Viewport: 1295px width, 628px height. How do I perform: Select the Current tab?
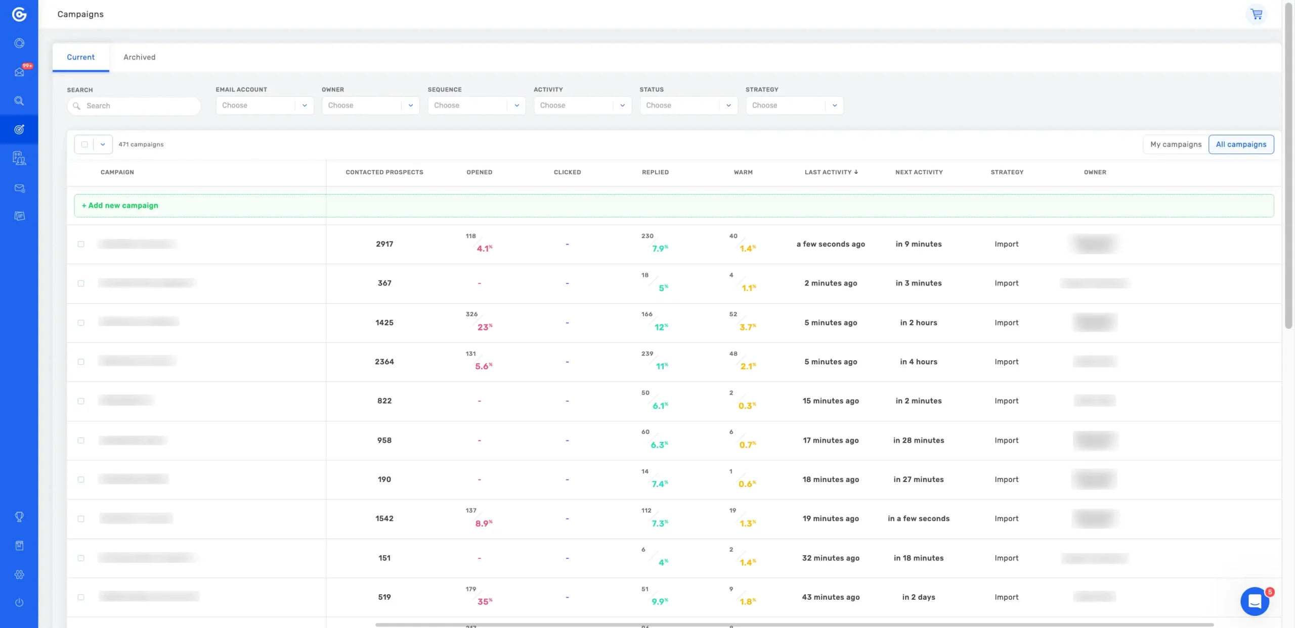coord(81,57)
